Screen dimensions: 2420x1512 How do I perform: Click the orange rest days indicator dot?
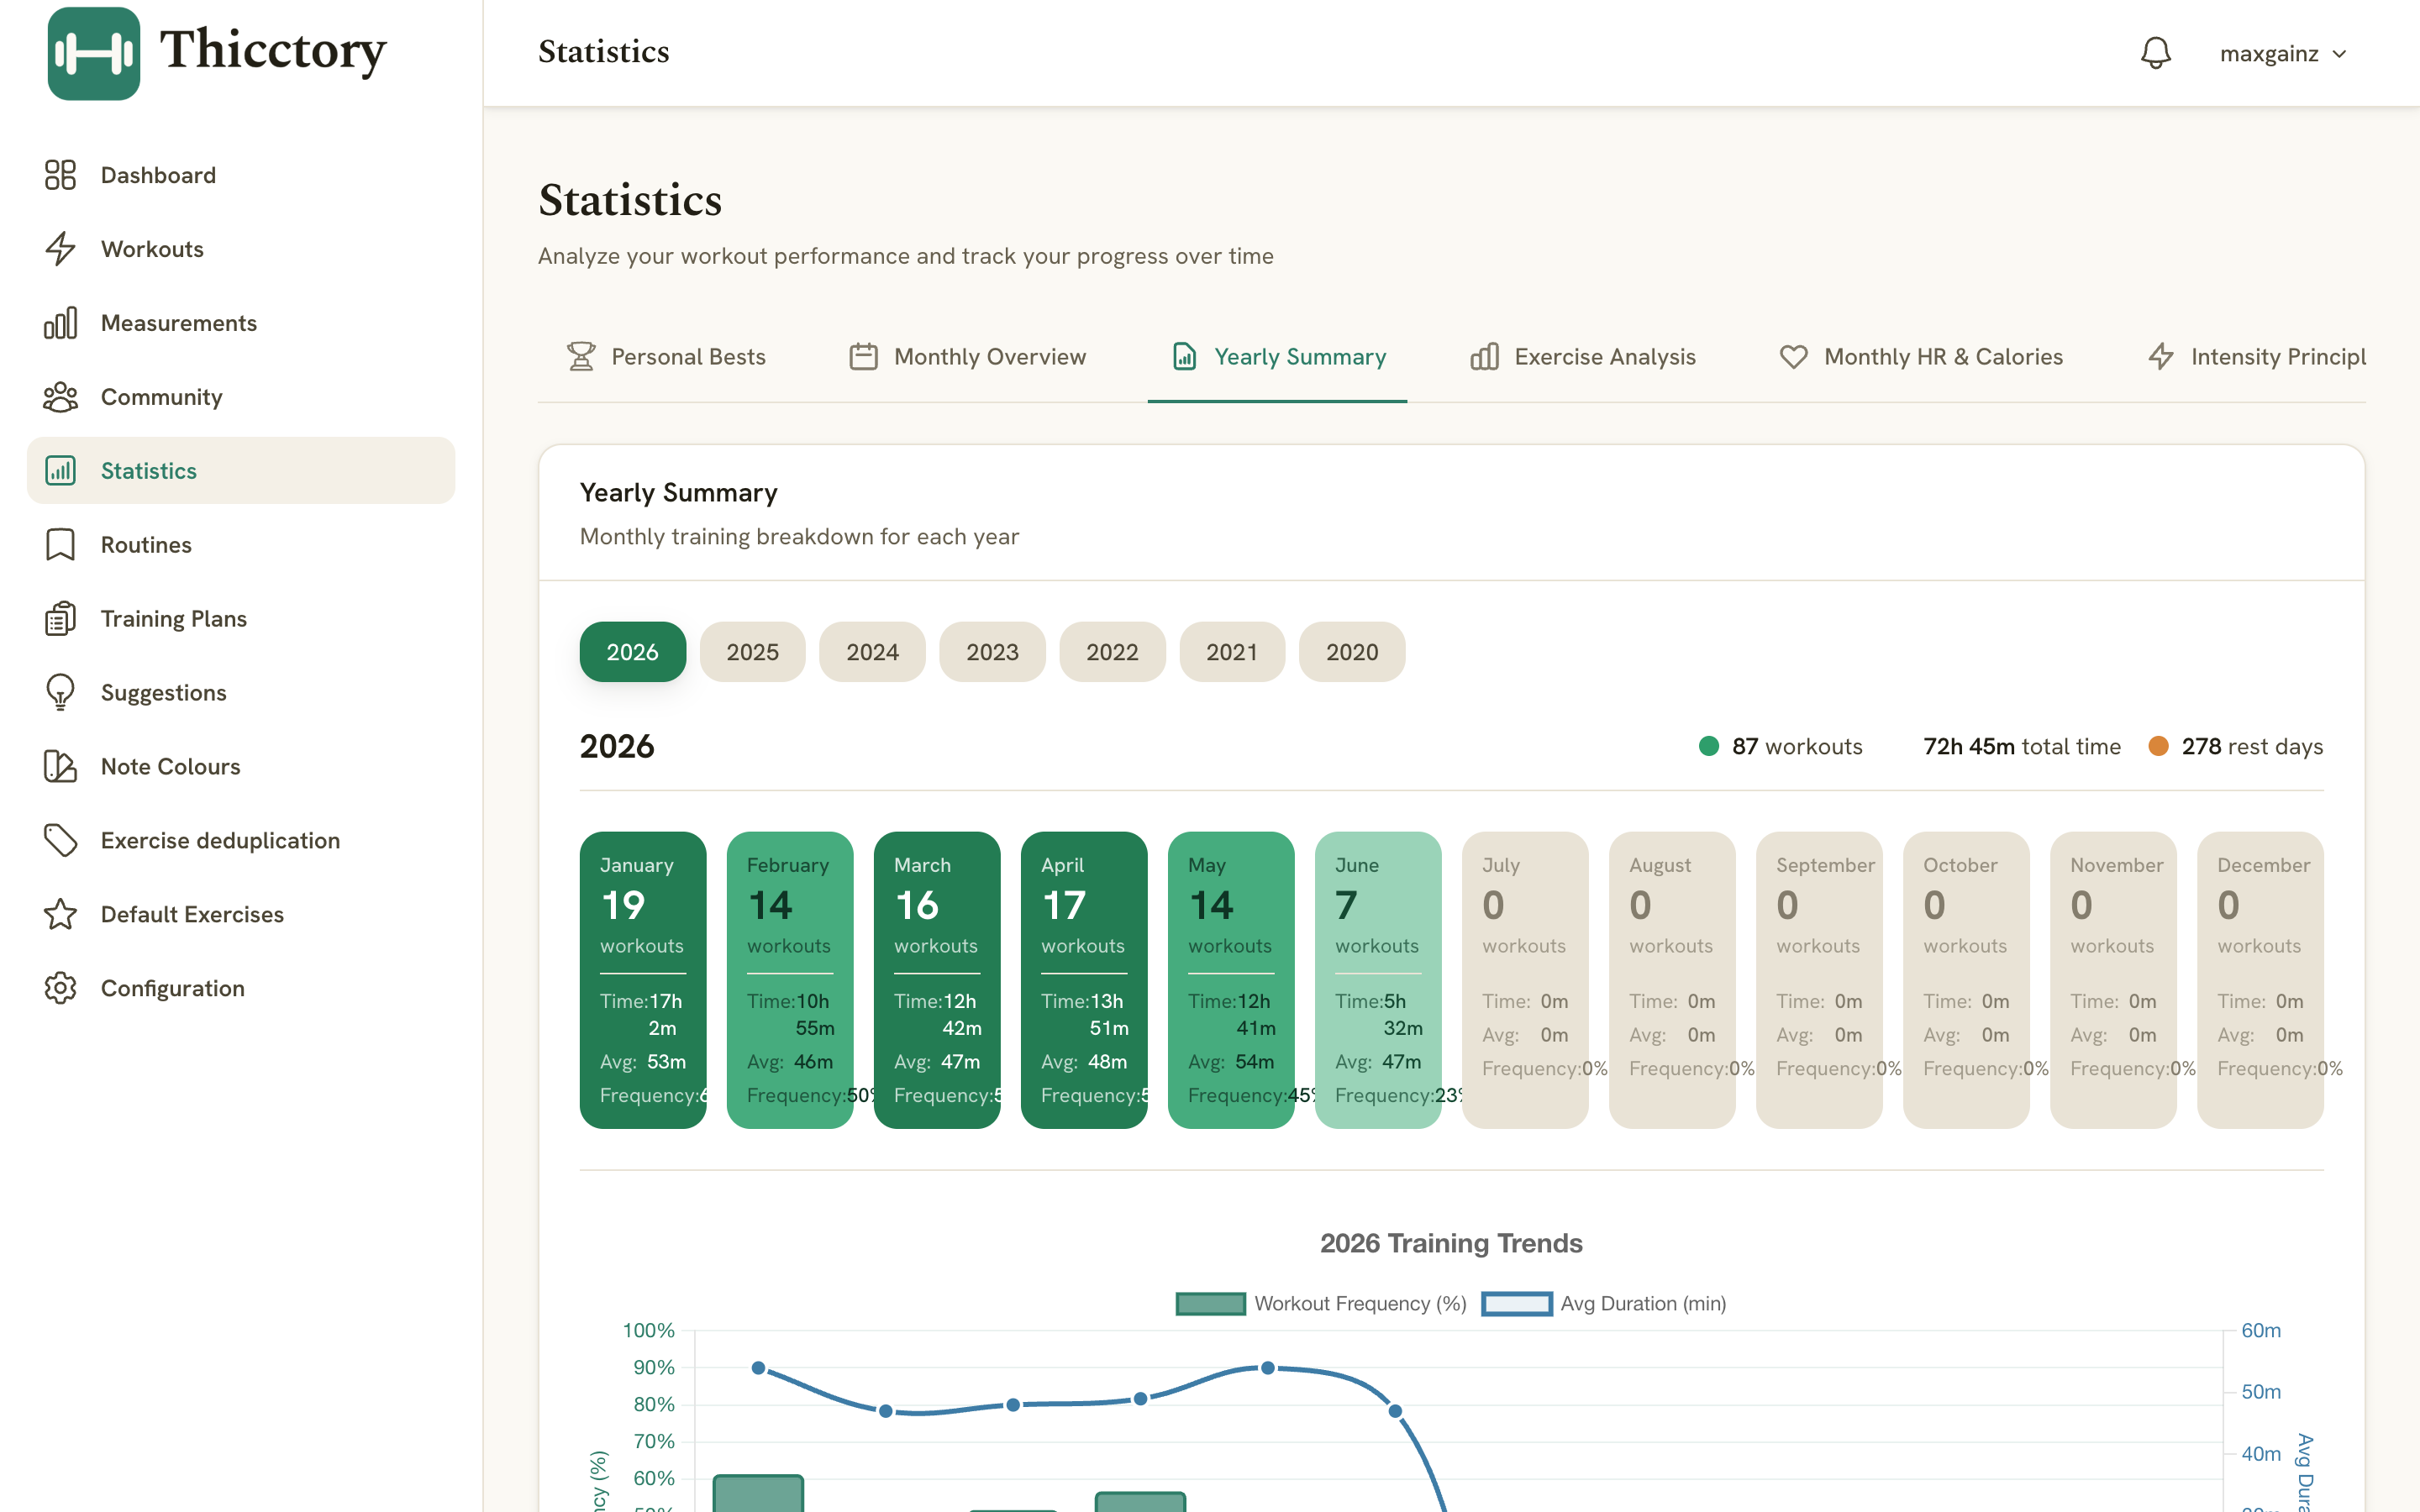click(2158, 746)
